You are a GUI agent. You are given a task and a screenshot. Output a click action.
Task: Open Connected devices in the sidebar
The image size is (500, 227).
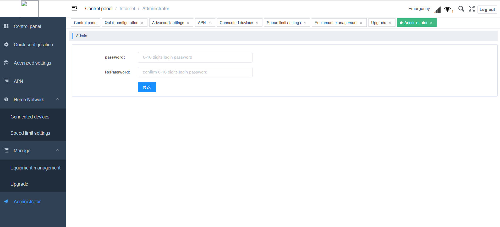pos(30,117)
